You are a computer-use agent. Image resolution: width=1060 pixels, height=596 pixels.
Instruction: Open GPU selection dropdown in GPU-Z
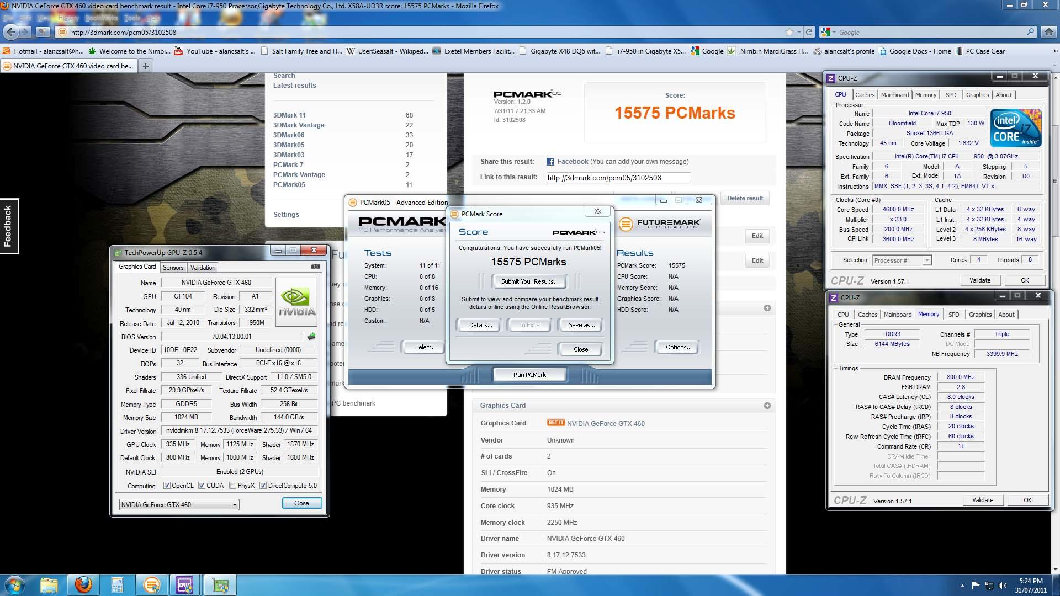179,504
